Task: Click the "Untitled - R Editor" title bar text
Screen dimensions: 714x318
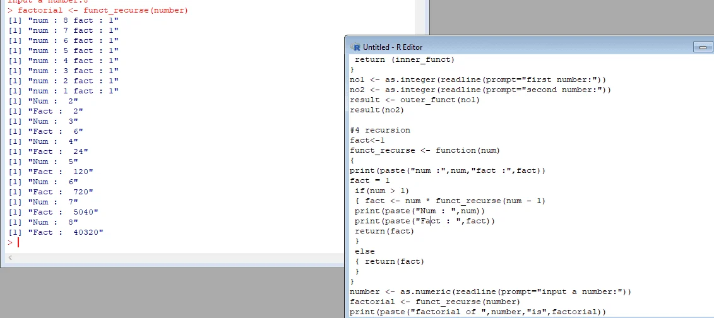Action: [x=393, y=47]
